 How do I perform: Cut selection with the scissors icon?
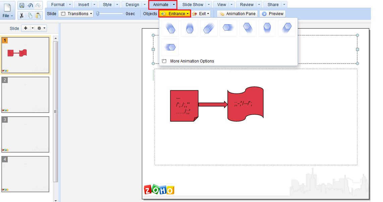click(x=22, y=16)
